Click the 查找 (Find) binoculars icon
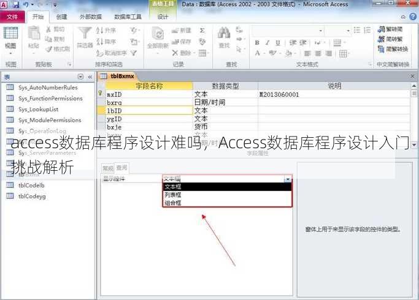 224,33
